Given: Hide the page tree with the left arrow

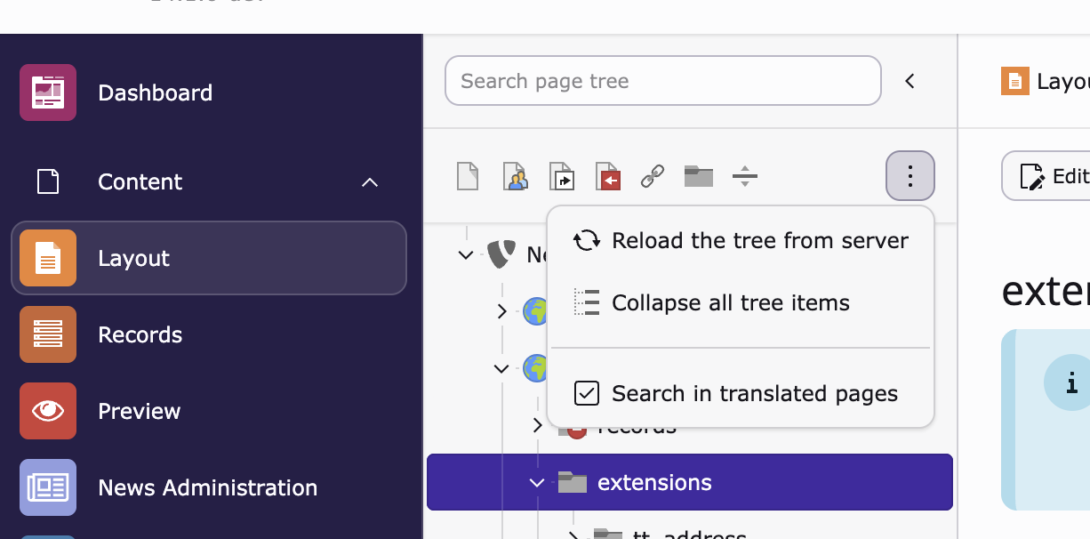Looking at the screenshot, I should point(910,81).
